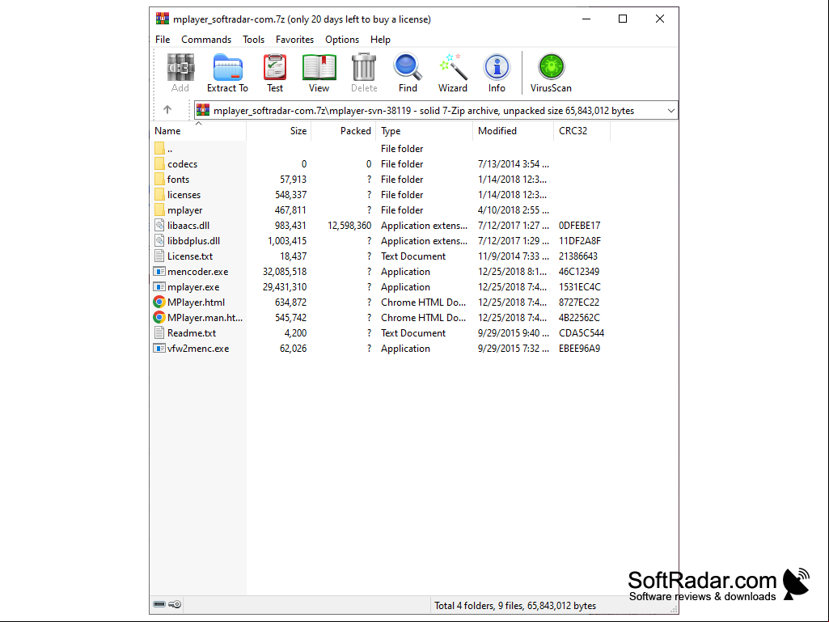Click the Readme.txt document icon
Screen dimensions: 829x622
pos(159,332)
